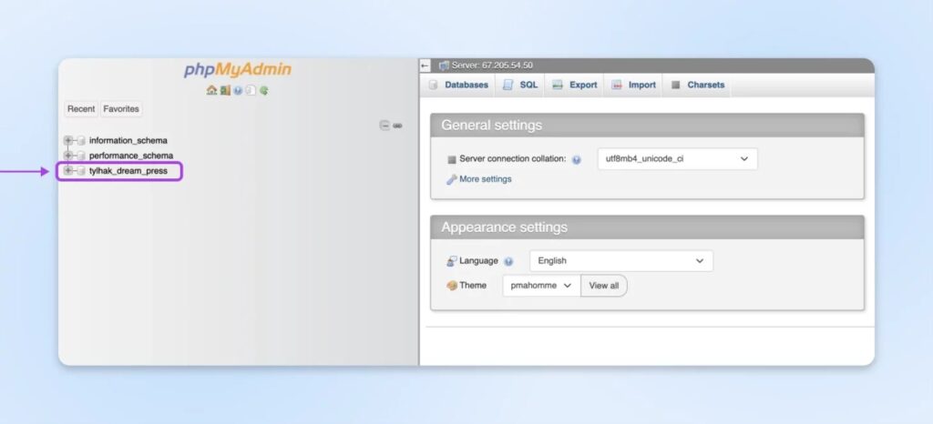Go to Home via the house icon

click(211, 91)
